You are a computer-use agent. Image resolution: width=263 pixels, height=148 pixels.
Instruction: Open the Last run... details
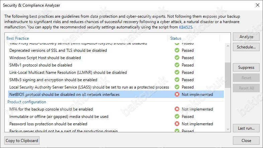(246, 128)
